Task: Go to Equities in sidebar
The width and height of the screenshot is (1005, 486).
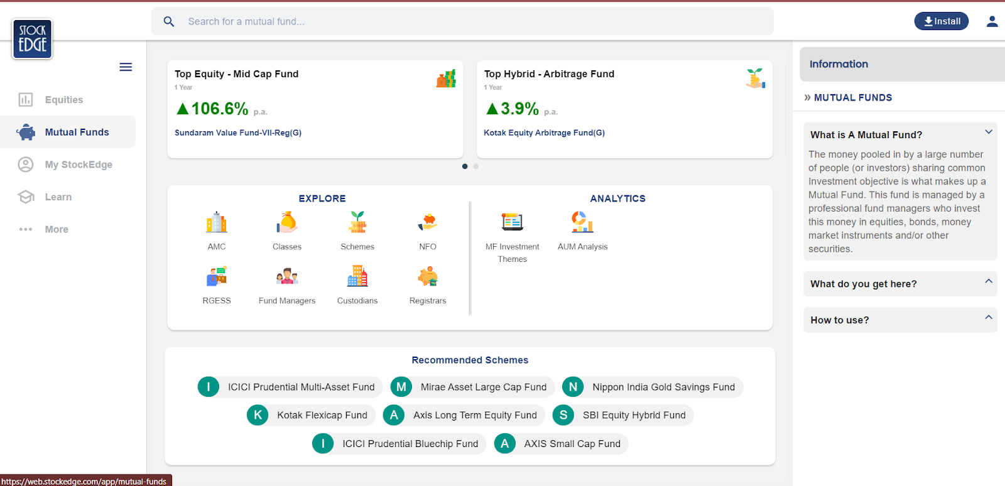Action: 68,100
